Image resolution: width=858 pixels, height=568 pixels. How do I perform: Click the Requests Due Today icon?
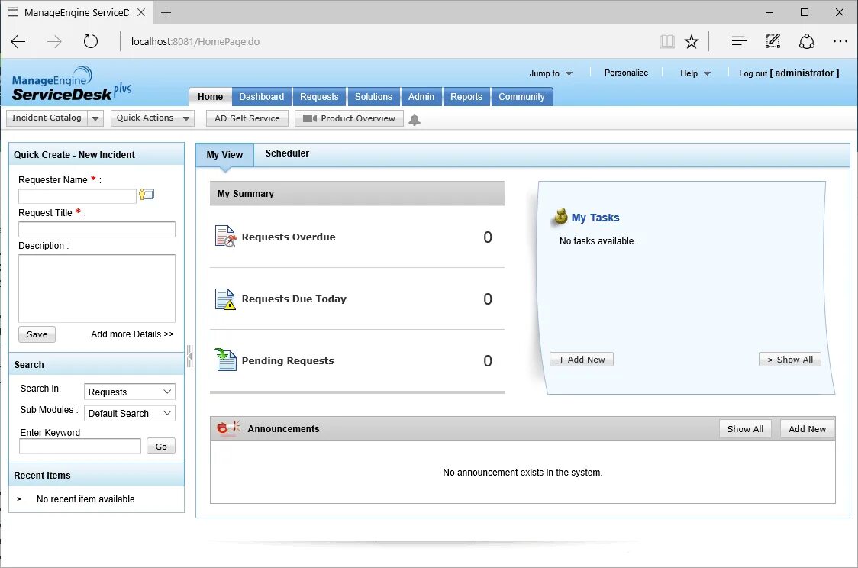tap(224, 298)
